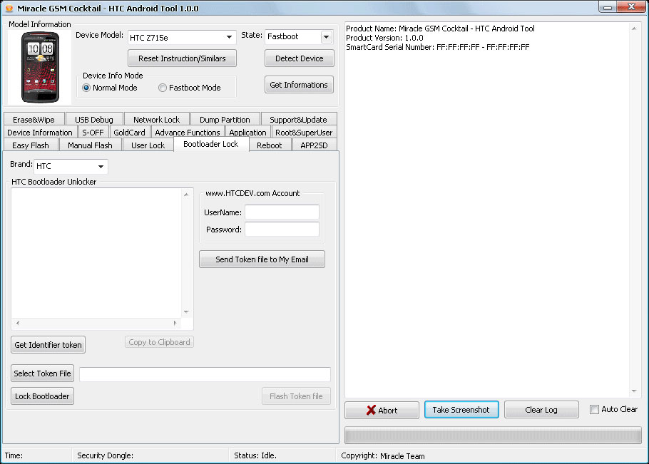This screenshot has height=464, width=649.
Task: Click the Lock Bootloader button
Action: 42,396
